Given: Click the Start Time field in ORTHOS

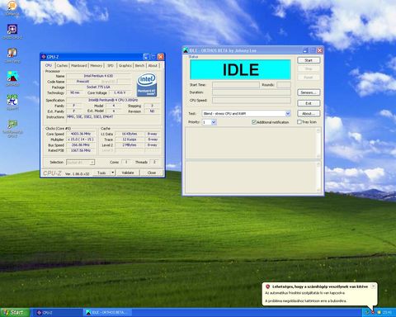Looking at the screenshot, I should click(236, 85).
